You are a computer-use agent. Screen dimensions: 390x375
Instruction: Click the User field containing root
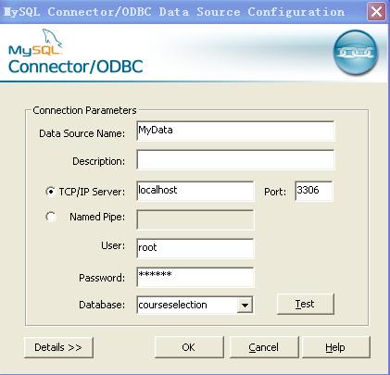pos(195,248)
